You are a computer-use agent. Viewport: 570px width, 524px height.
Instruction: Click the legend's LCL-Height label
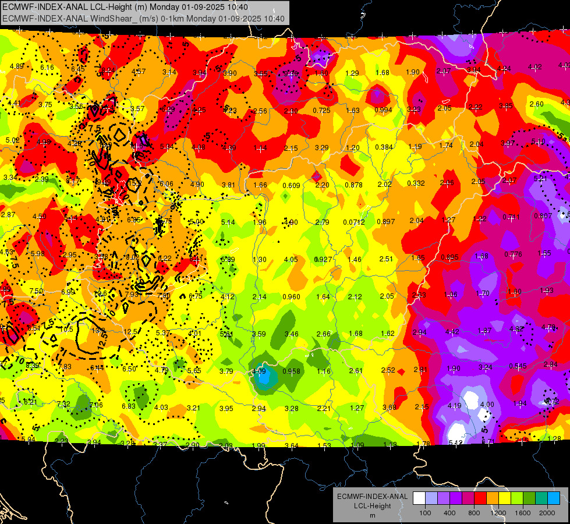tap(373, 506)
